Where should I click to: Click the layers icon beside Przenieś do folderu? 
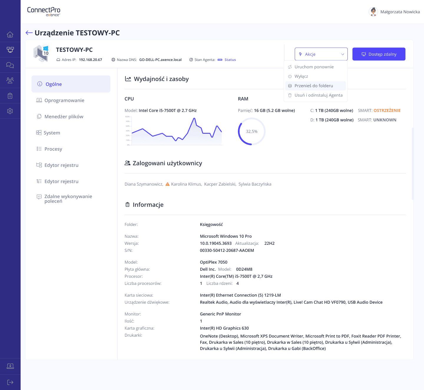pyautogui.click(x=290, y=86)
